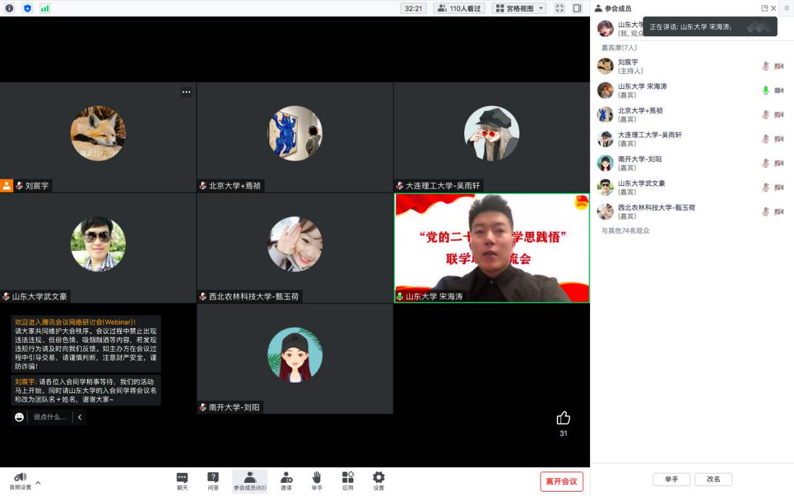Toggle fullscreen mode icon in top bar
This screenshot has width=794, height=496.
[x=559, y=8]
